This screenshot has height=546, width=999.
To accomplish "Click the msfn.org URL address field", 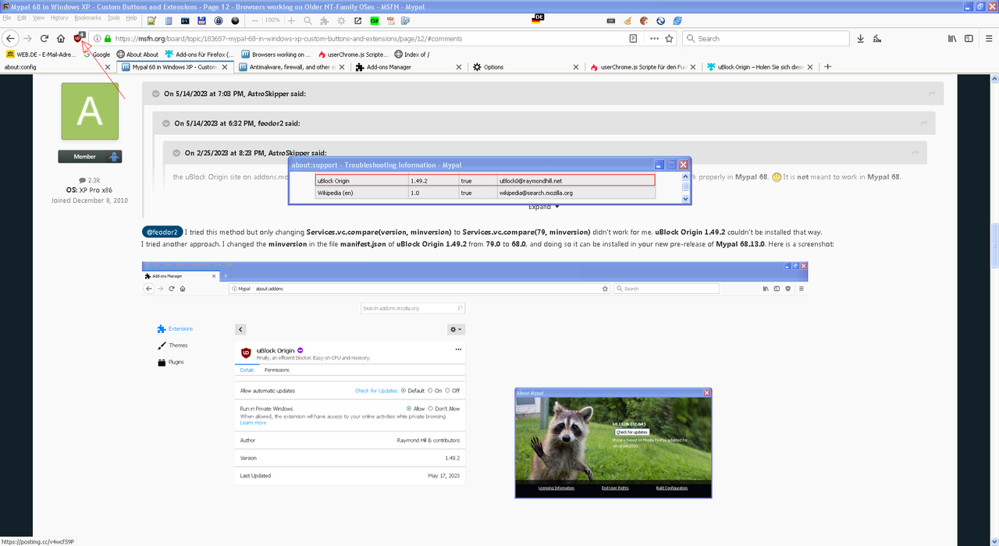I will click(370, 38).
